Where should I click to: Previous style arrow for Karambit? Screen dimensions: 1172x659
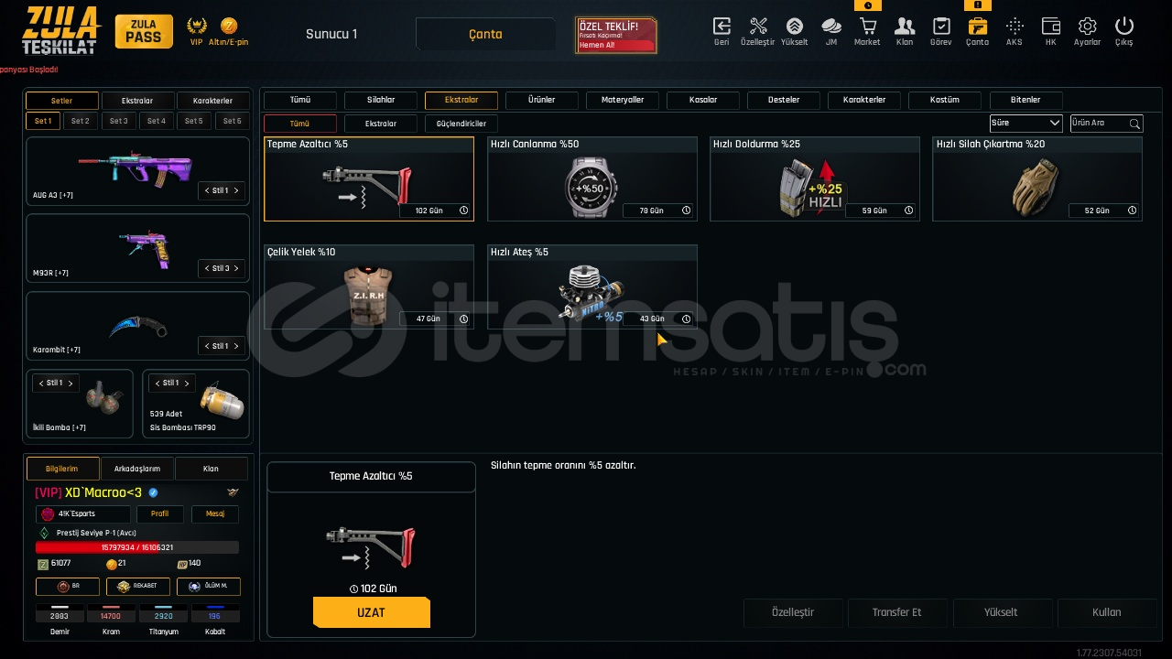207,346
